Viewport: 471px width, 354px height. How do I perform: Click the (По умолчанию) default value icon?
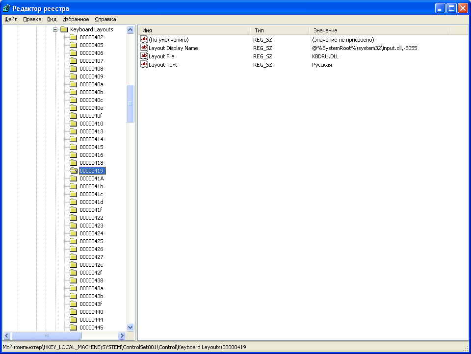[144, 40]
